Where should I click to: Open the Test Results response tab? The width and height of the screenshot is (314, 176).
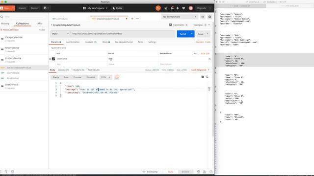94,70
